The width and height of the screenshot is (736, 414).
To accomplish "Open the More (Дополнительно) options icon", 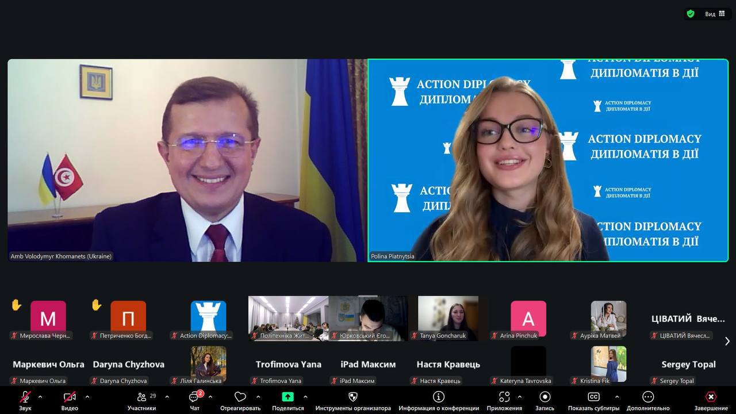I will click(x=648, y=397).
